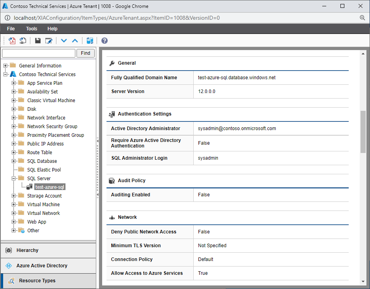The image size is (370, 289).
Task: Click the Server Version value 12.0.0.0
Action: (x=207, y=91)
